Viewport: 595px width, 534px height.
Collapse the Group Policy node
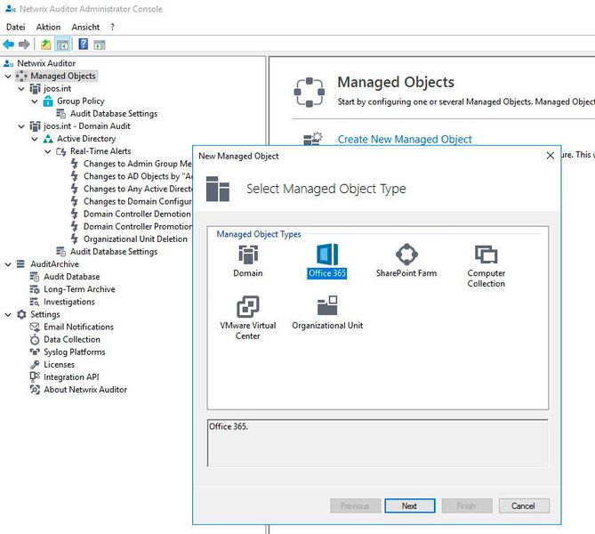(35, 101)
